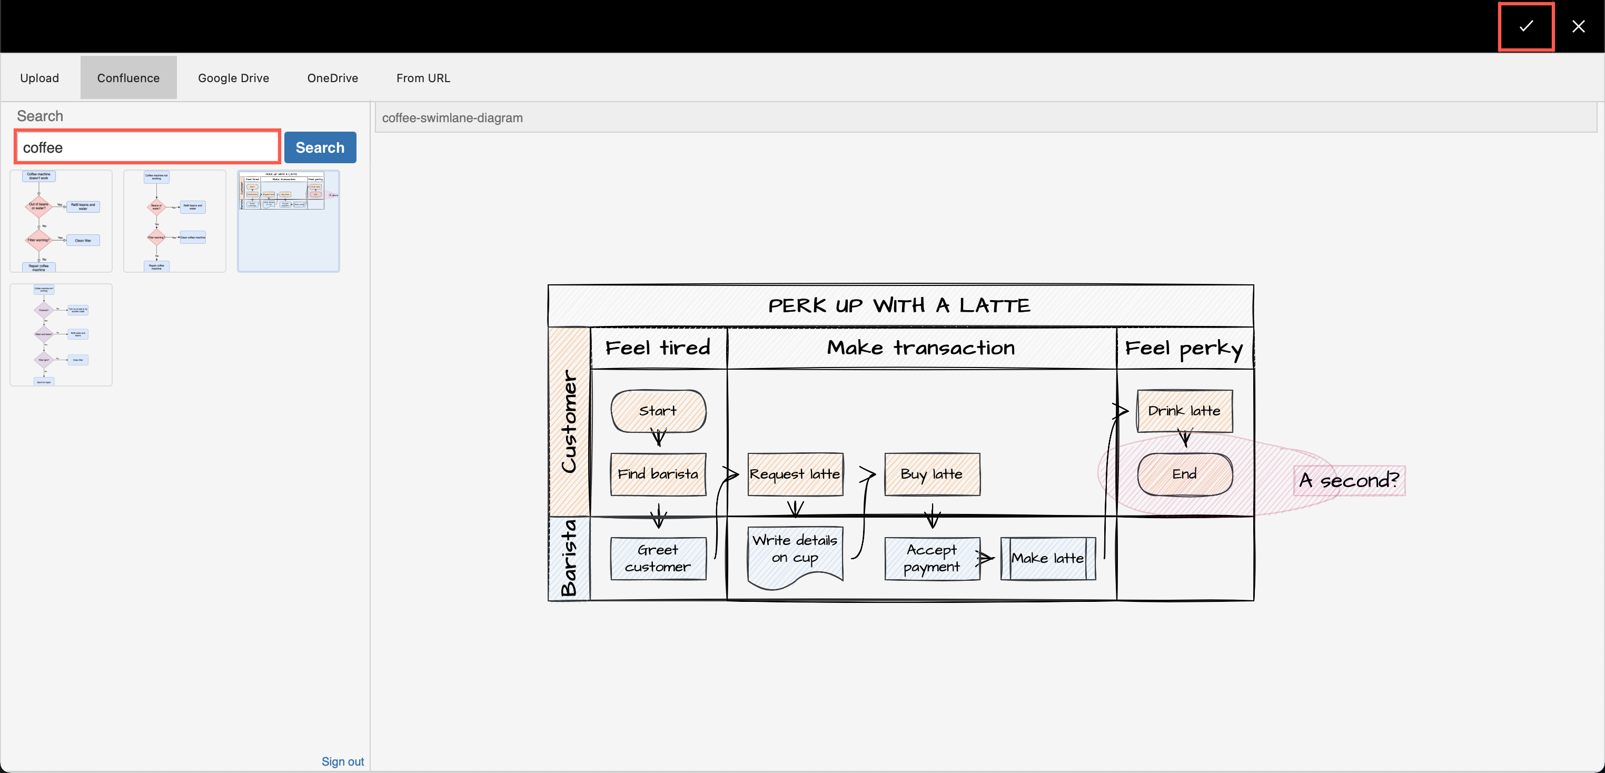1605x773 pixels.
Task: Select the bottom-left flowchart thumbnail
Action: [x=61, y=334]
